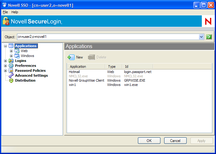
Task: Maximize the Novell SSO window
Action: (x=204, y=5)
